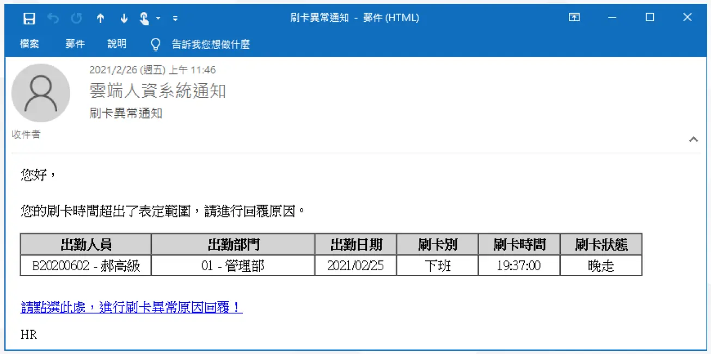Click the sender avatar picture
Viewport: 711px width, 354px height.
[41, 94]
